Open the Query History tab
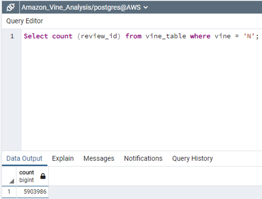The image size is (262, 199). tap(192, 158)
